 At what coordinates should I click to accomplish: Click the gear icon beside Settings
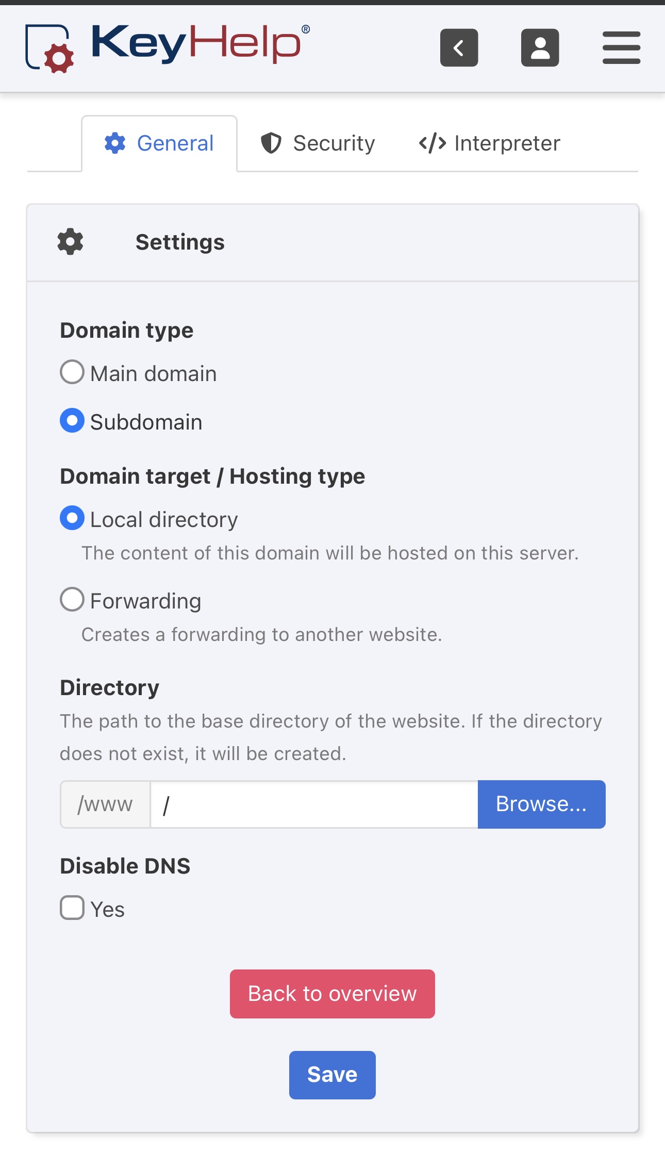(71, 242)
